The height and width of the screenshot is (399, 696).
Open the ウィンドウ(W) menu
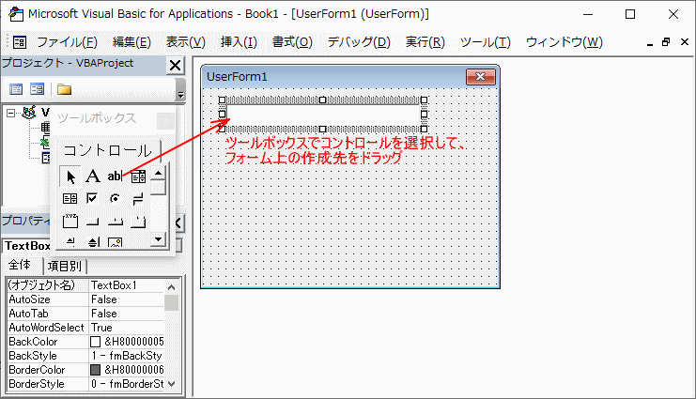565,42
